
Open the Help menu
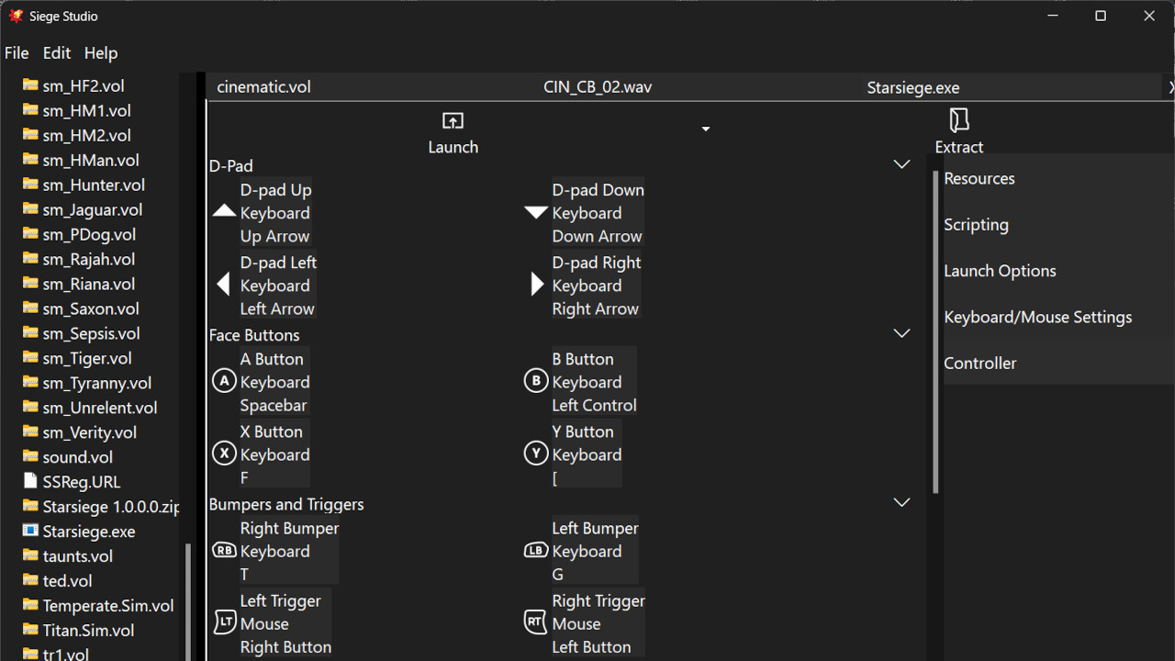(x=101, y=53)
